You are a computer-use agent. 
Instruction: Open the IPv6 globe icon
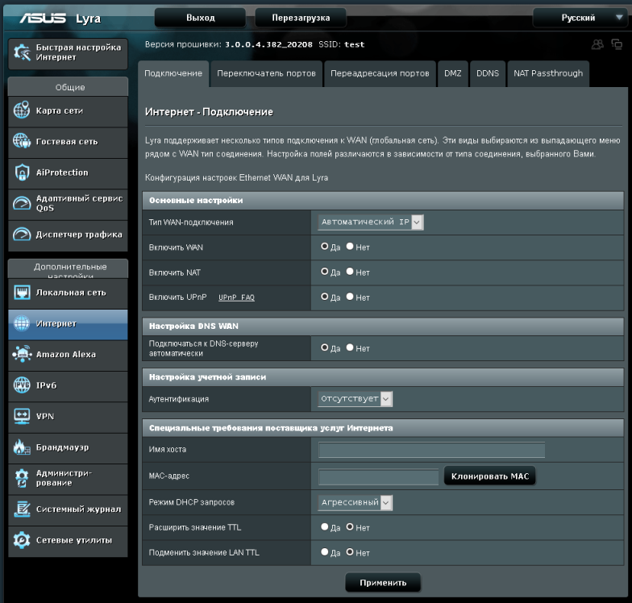coord(22,385)
